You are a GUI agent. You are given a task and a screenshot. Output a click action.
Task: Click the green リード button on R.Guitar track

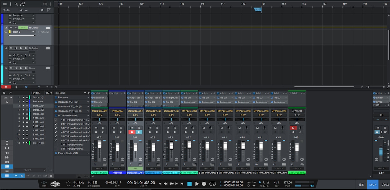coord(23,28)
